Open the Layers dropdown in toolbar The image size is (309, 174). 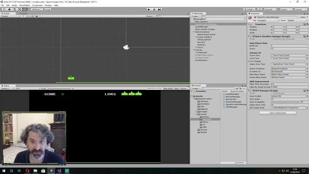[286, 9]
